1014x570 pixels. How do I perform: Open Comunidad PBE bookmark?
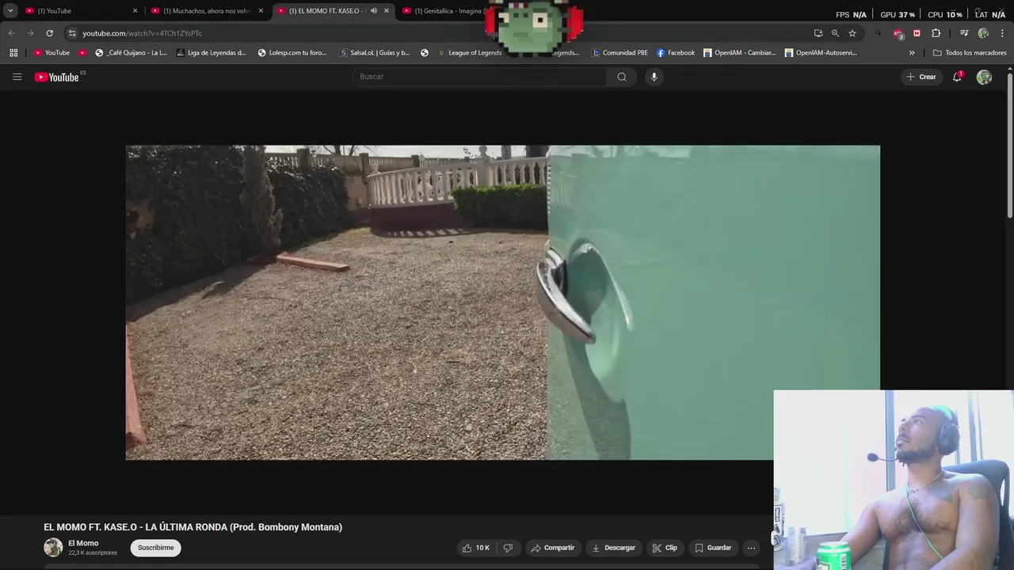coord(619,53)
